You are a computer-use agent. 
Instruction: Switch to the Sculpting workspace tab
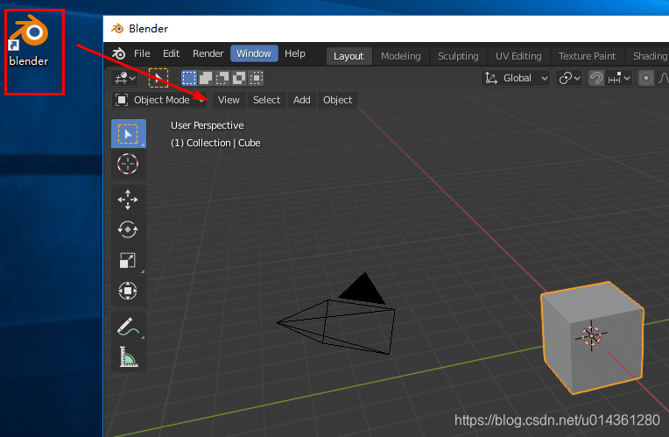tap(458, 56)
